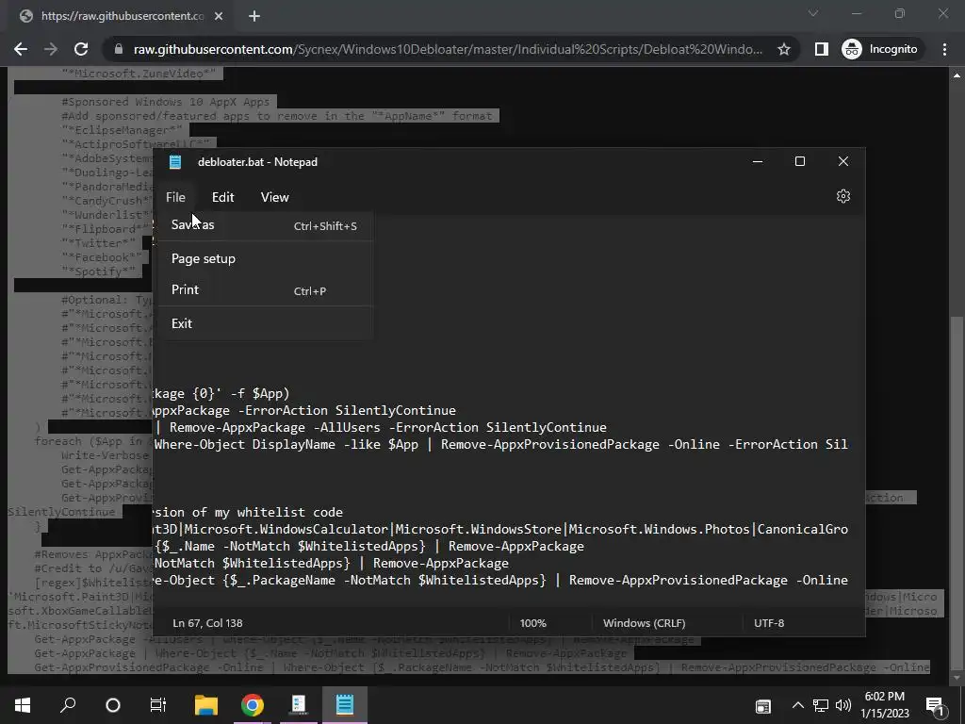Close the raw.githubusercontent browser tab

(219, 16)
